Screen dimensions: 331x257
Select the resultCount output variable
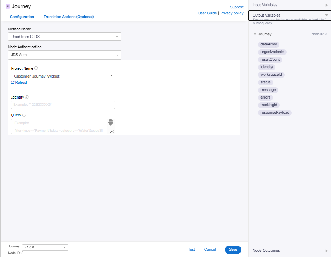270,60
